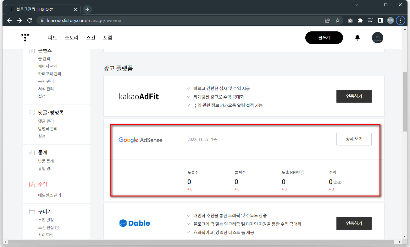Screen dimensions: 410x247
Task: Open the 포럼 menu
Action: (x=108, y=38)
